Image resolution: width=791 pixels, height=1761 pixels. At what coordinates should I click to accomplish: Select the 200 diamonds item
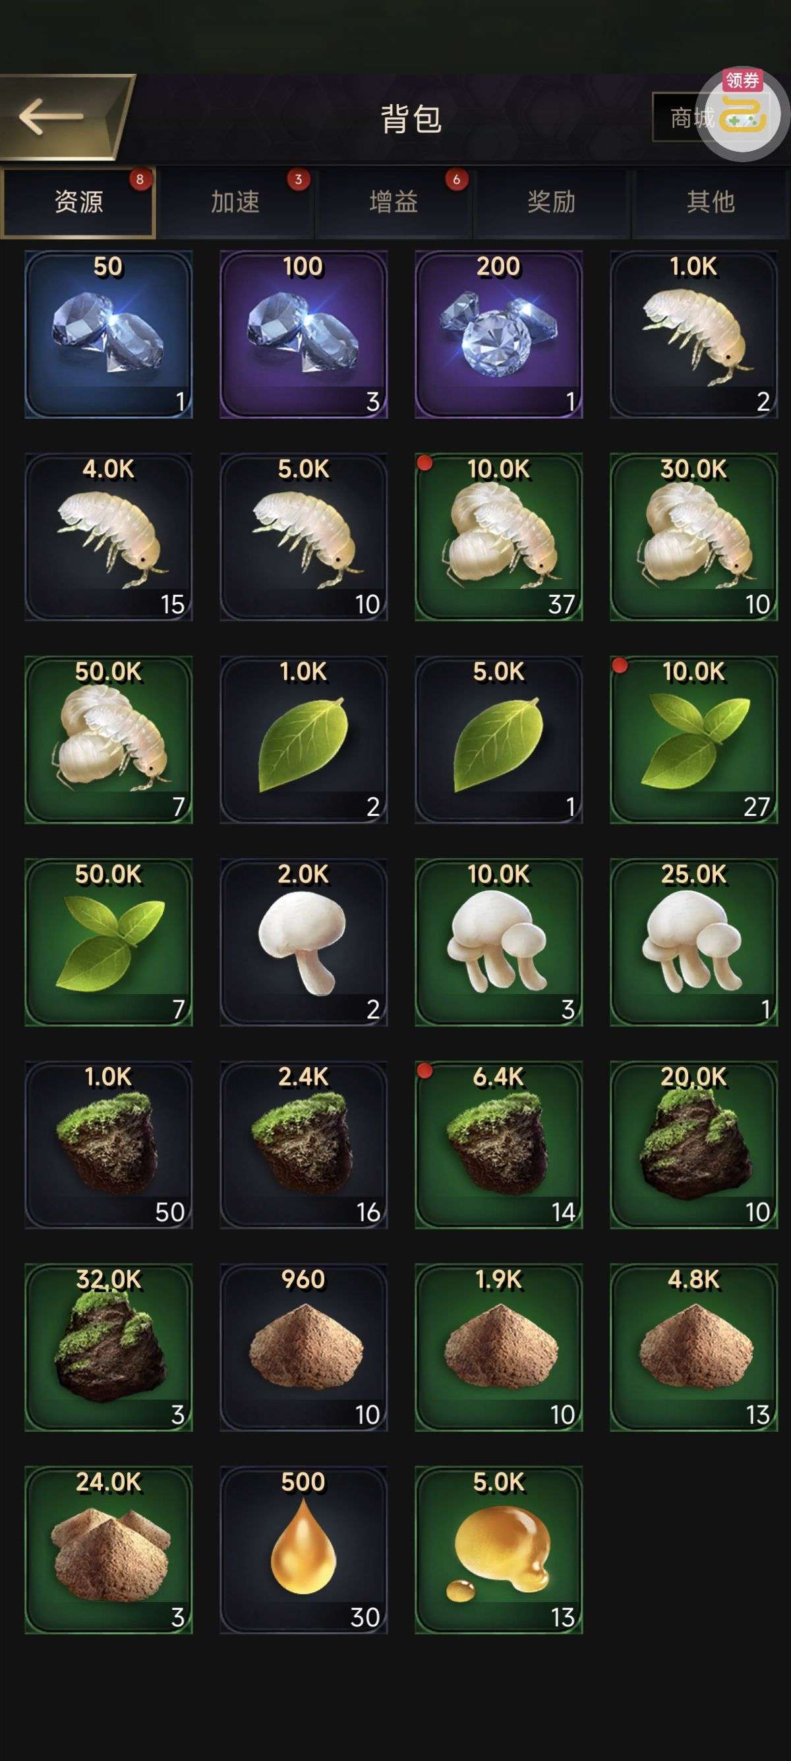pyautogui.click(x=498, y=334)
